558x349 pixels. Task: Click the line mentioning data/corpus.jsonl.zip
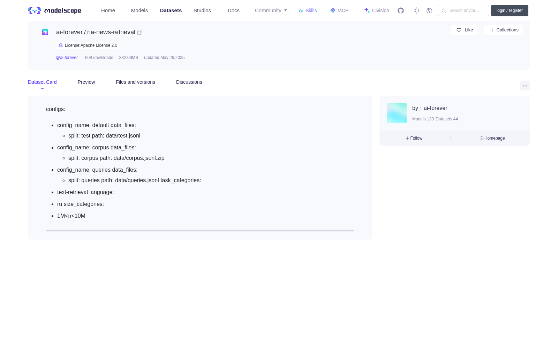click(116, 158)
